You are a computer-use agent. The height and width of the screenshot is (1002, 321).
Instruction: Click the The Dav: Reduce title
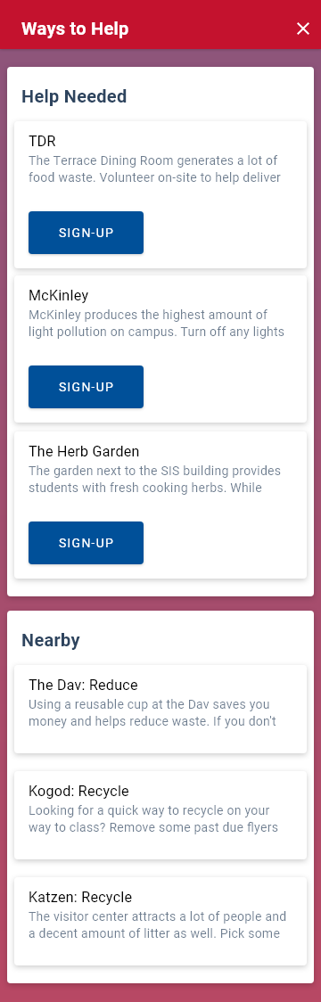coord(83,685)
